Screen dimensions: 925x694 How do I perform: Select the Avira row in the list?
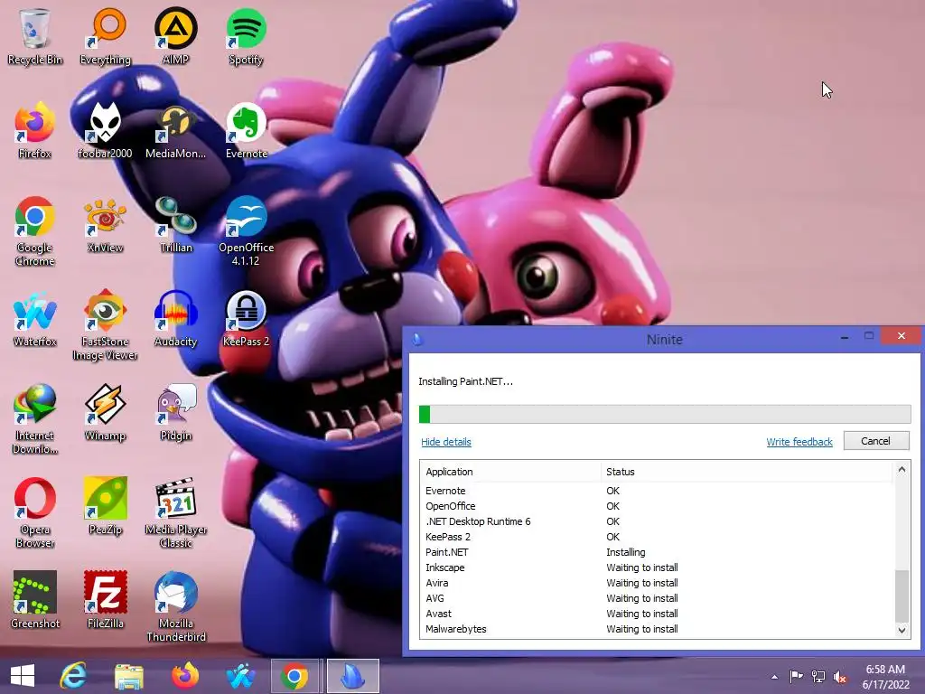coord(658,583)
